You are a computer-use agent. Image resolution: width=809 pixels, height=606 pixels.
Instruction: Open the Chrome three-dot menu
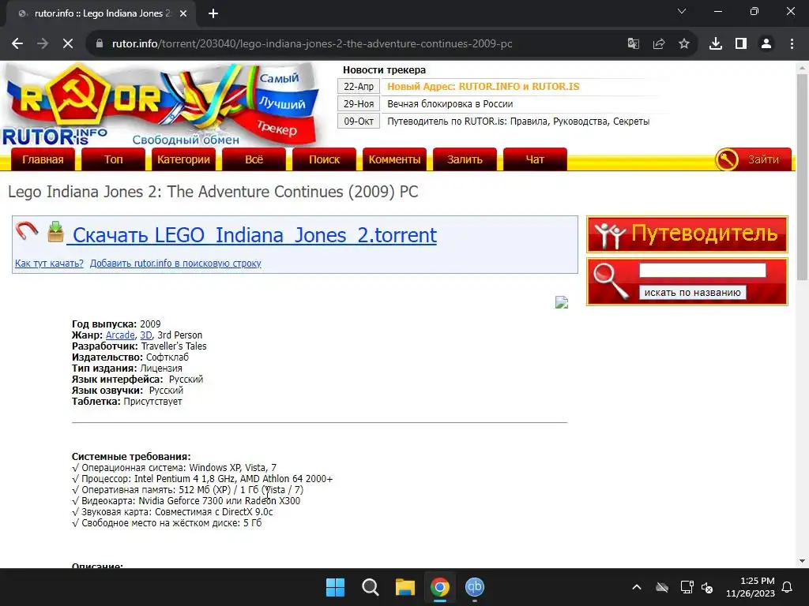[x=792, y=44]
